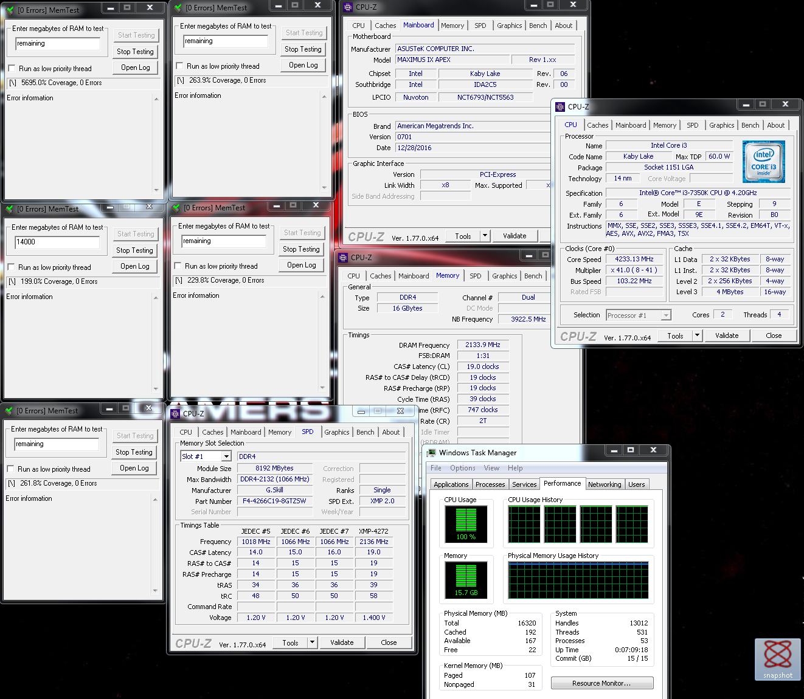Click Validate in SPD CPU-Z window
The image size is (804, 699).
(x=342, y=642)
